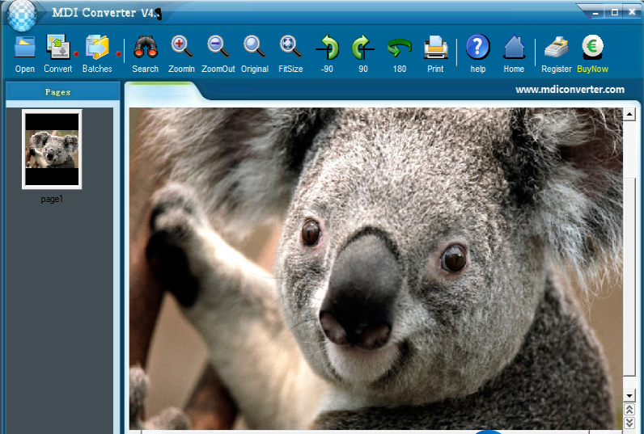Image resolution: width=644 pixels, height=434 pixels.
Task: Print the document with Print icon
Action: tap(435, 48)
